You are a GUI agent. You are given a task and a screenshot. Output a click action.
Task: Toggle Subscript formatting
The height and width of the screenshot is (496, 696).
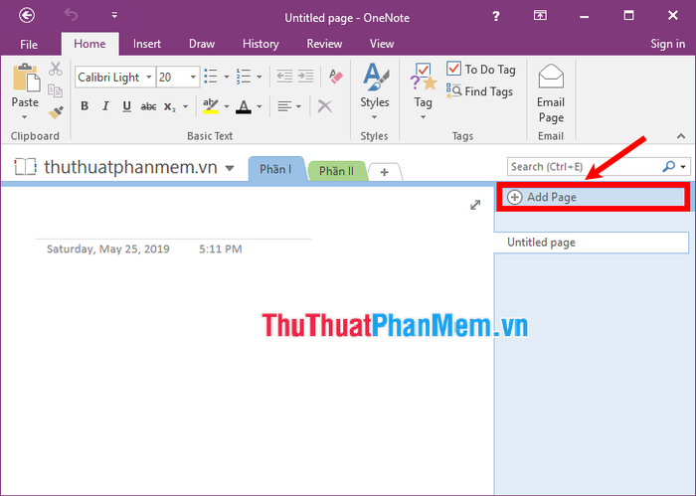click(x=170, y=107)
